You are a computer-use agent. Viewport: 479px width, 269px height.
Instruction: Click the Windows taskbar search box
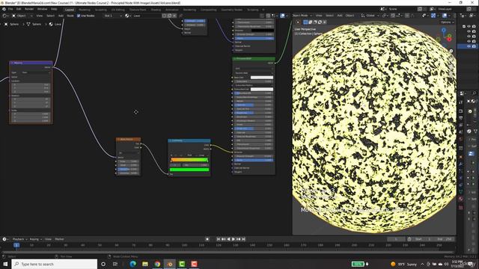pyautogui.click(x=55, y=264)
